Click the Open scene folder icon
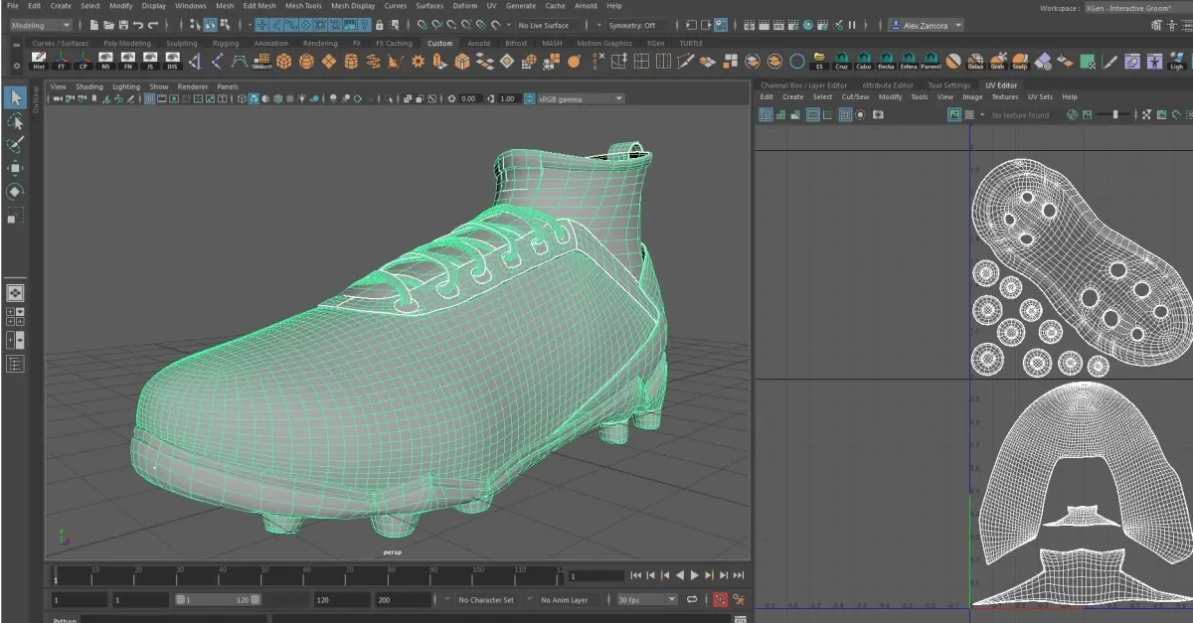The image size is (1193, 623). click(106, 25)
